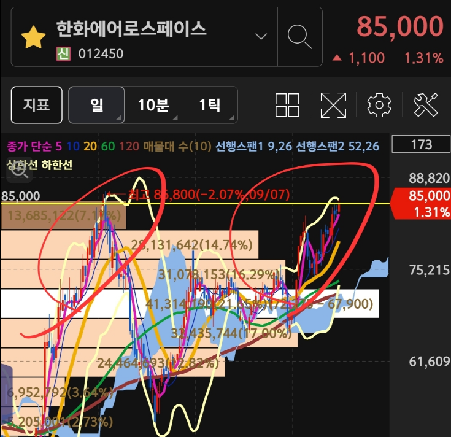Click the 61,609 axis price label

pos(429,362)
